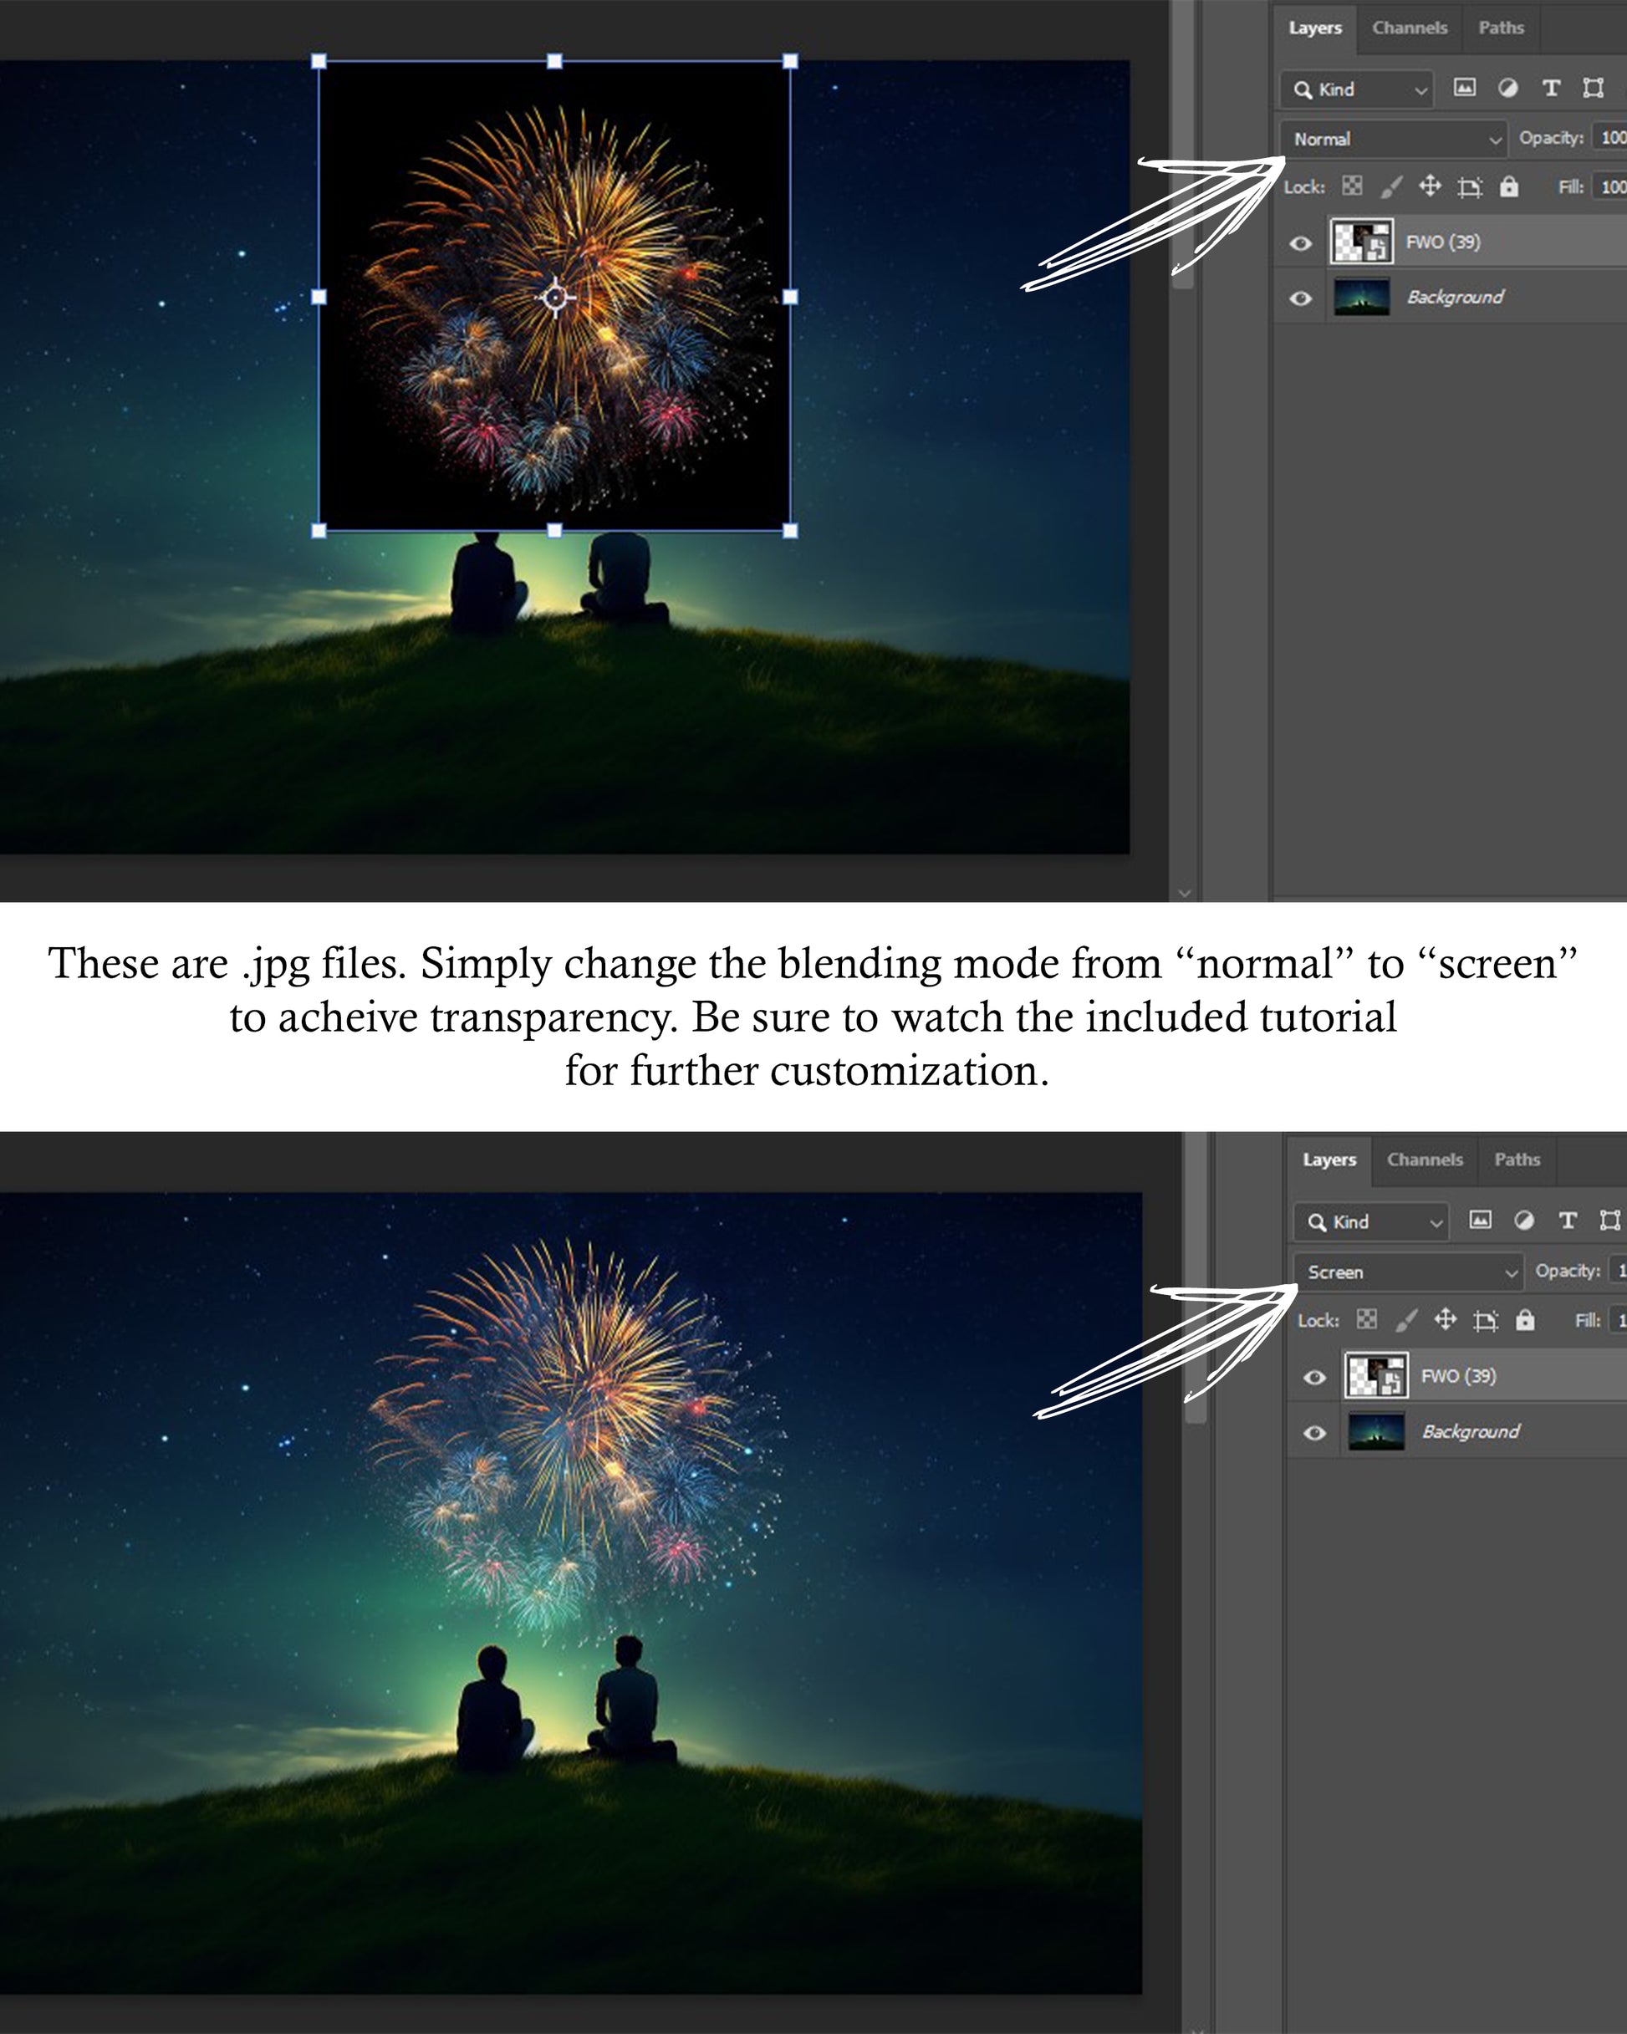Click type layer filter icon in top panel
The width and height of the screenshot is (1627, 2034).
click(1551, 88)
